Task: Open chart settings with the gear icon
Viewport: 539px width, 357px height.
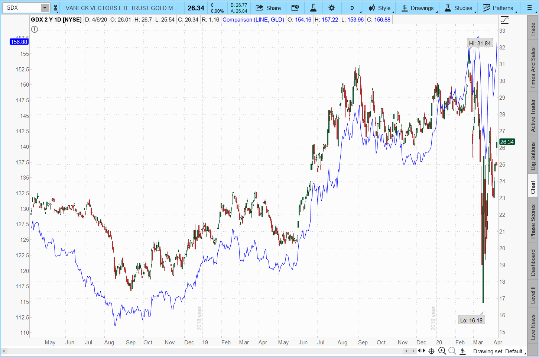Action: click(332, 7)
